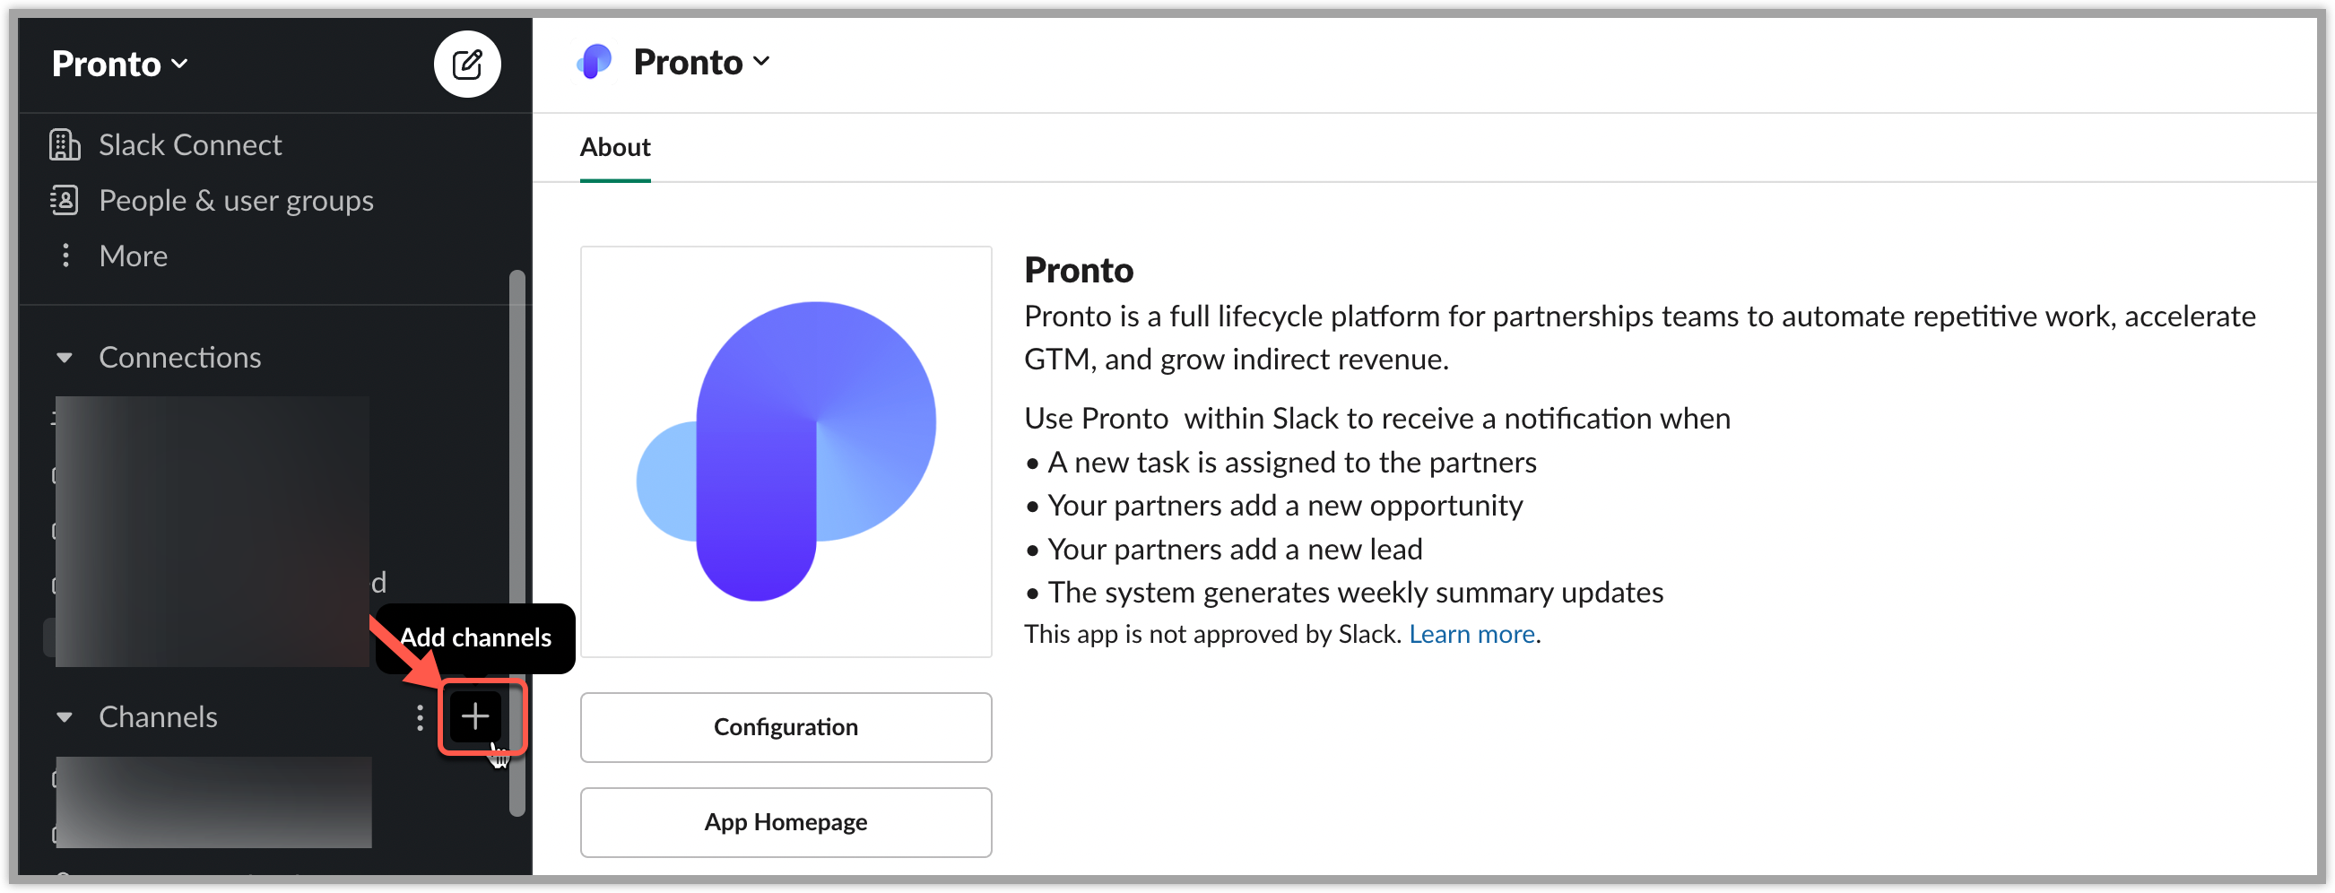Open the Configuration page

coord(786,727)
